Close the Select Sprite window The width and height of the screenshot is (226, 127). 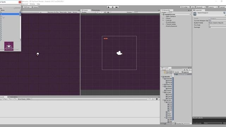click(x=20, y=2)
